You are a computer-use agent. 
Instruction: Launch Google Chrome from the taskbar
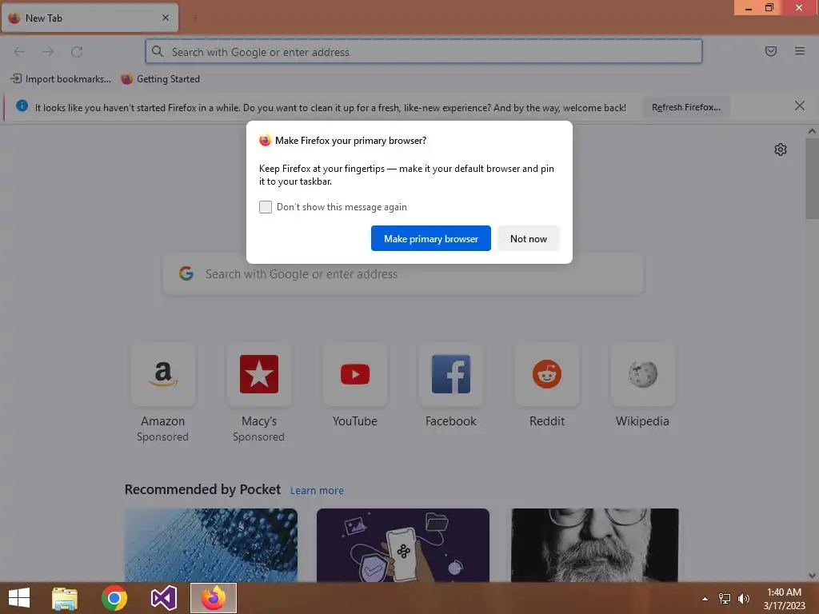point(114,598)
